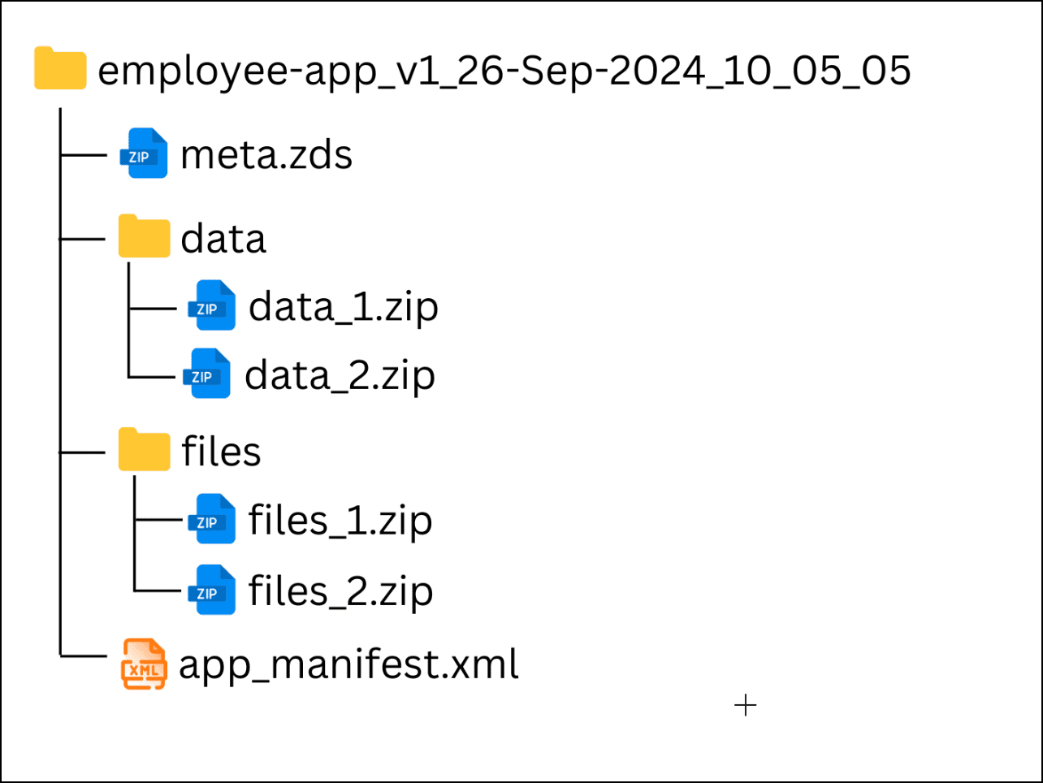The width and height of the screenshot is (1043, 783).
Task: Select the meta.zds label
Action: coord(266,154)
